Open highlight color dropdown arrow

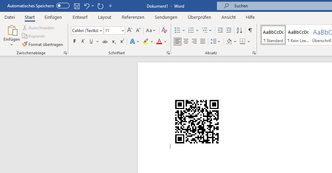click(x=152, y=41)
